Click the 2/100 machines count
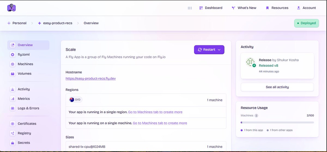The image size is (327, 152). 310,115
